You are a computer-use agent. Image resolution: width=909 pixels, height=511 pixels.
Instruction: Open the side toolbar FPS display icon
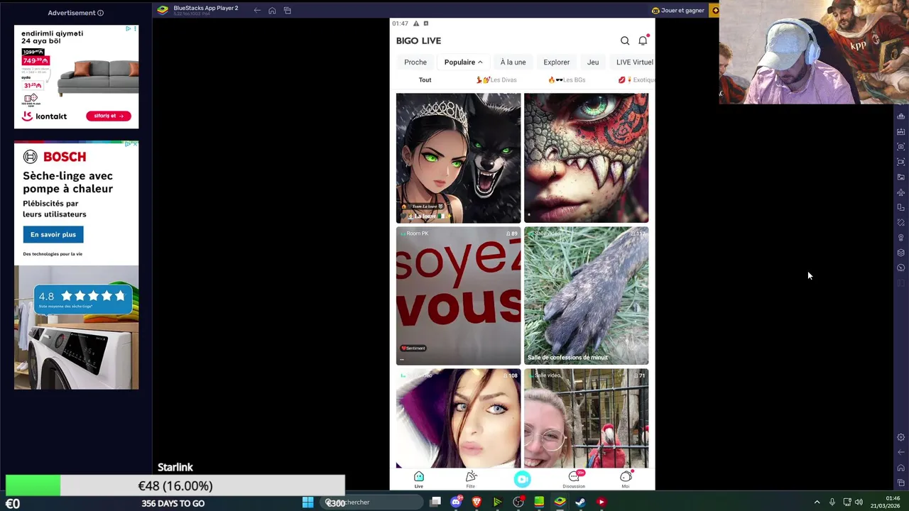click(901, 131)
